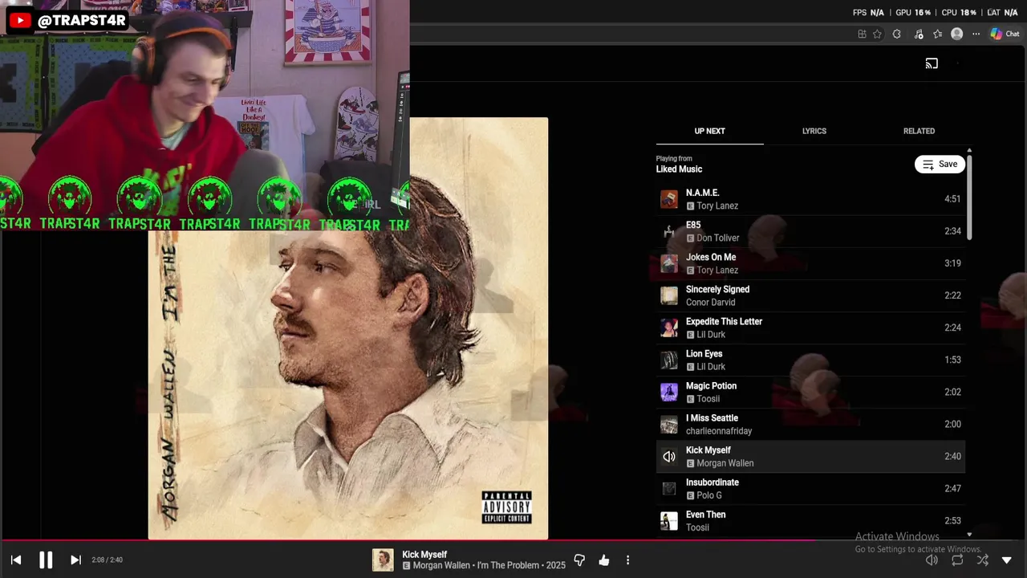Skip to next track
1027x578 pixels.
point(75,560)
